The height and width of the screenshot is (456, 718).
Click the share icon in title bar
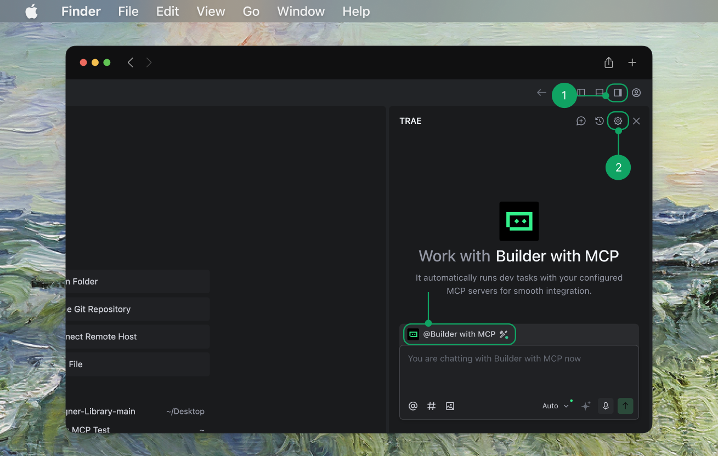click(x=609, y=62)
